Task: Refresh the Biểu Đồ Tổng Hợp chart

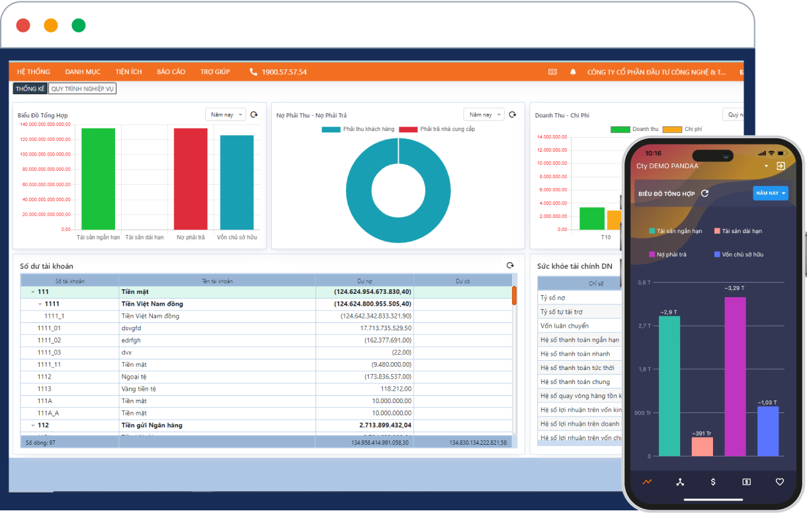Action: click(254, 115)
